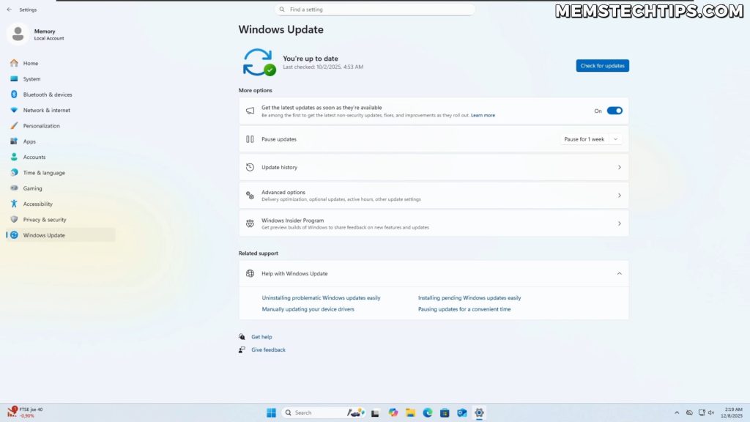Show hidden icons in the system tray
This screenshot has height=422, width=750.
677,412
